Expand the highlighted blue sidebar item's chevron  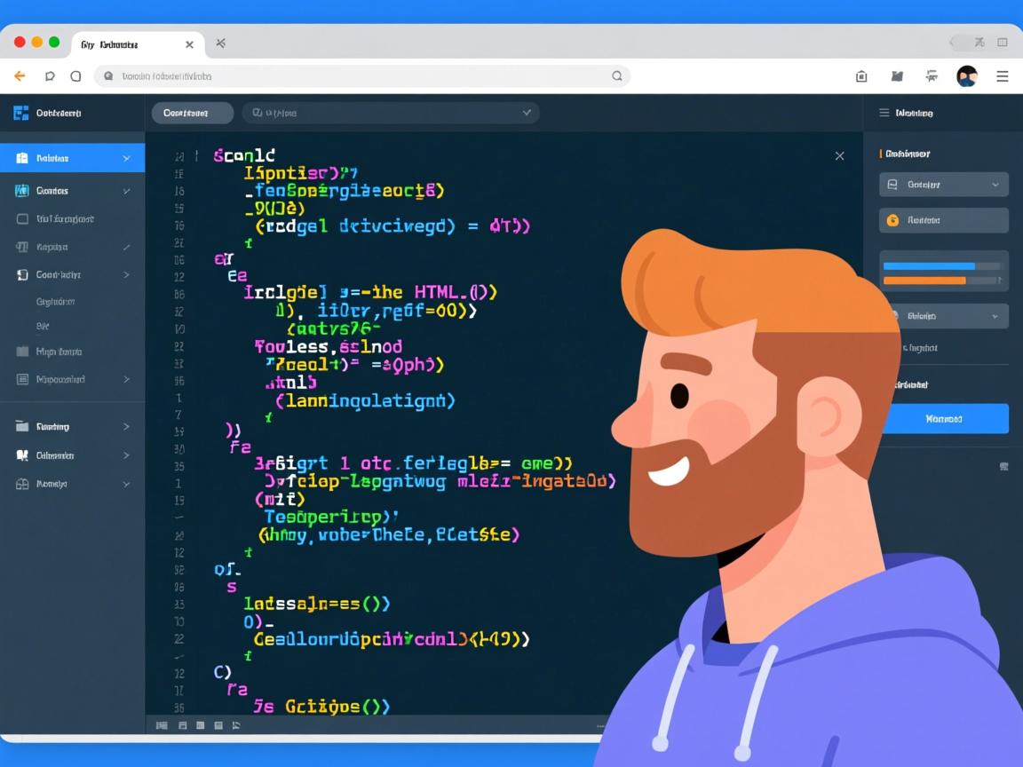pyautogui.click(x=126, y=158)
